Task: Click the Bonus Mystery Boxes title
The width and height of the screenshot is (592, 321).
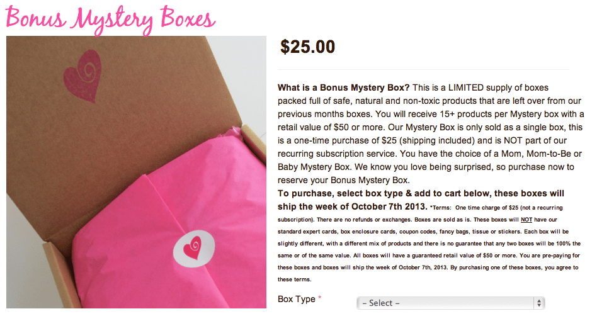Action: [110, 18]
